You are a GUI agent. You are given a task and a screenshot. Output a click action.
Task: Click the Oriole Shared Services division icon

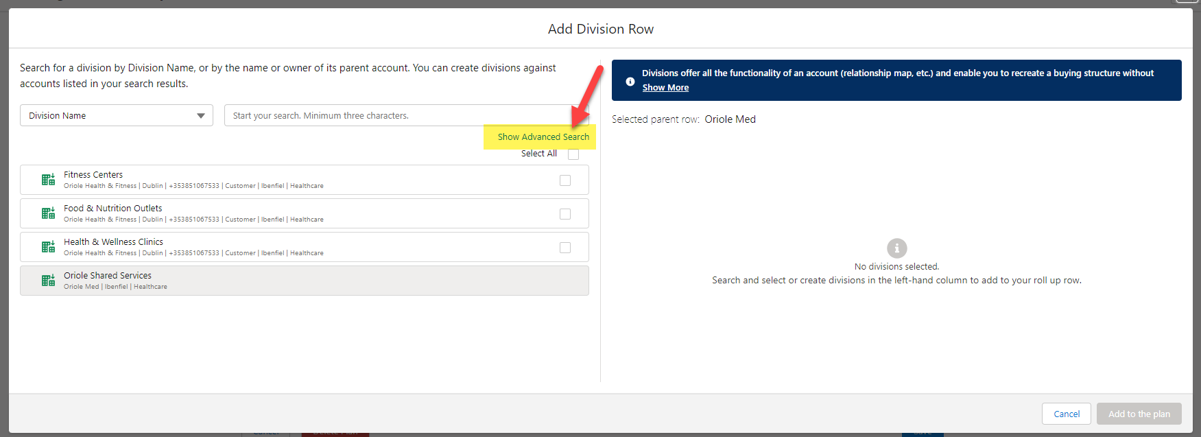point(48,281)
